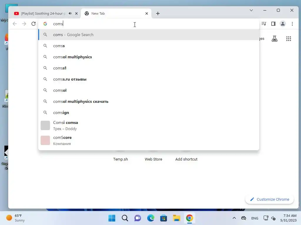Choose 'comss.ru отзывы' suggestion

(149, 79)
